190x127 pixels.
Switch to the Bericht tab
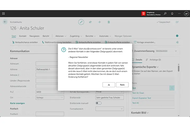46,36
